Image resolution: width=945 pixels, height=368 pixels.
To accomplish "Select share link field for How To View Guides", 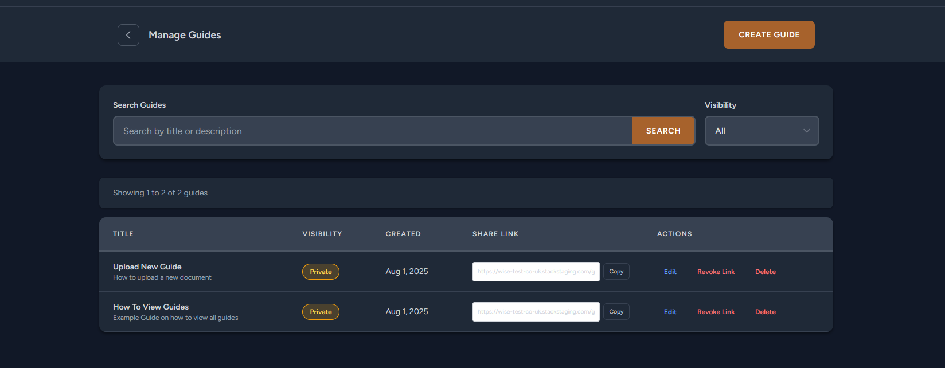I will coord(536,312).
